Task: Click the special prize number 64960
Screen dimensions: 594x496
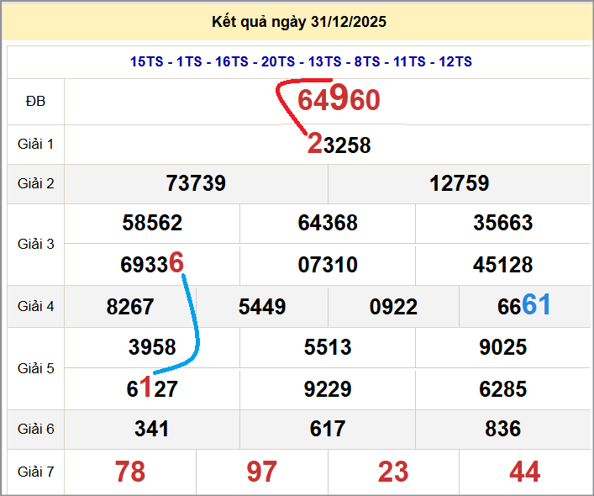Action: point(339,100)
